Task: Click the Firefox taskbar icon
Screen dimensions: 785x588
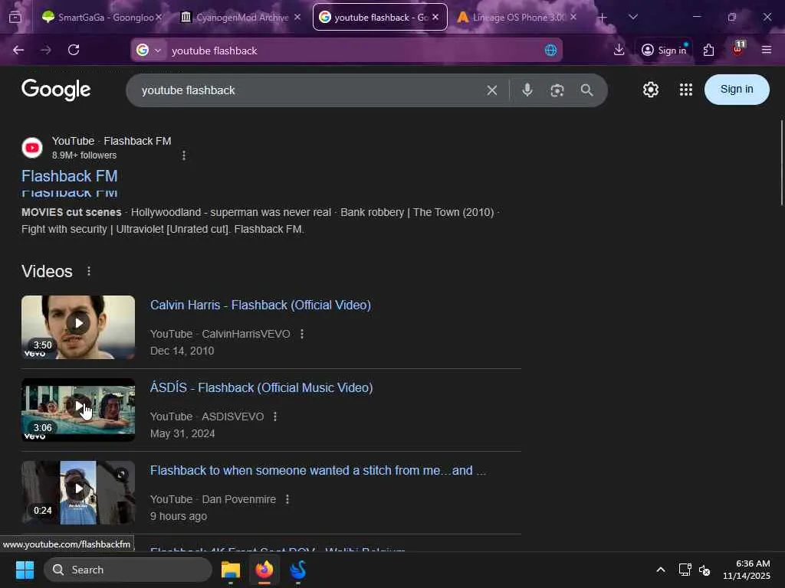Action: pos(264,570)
